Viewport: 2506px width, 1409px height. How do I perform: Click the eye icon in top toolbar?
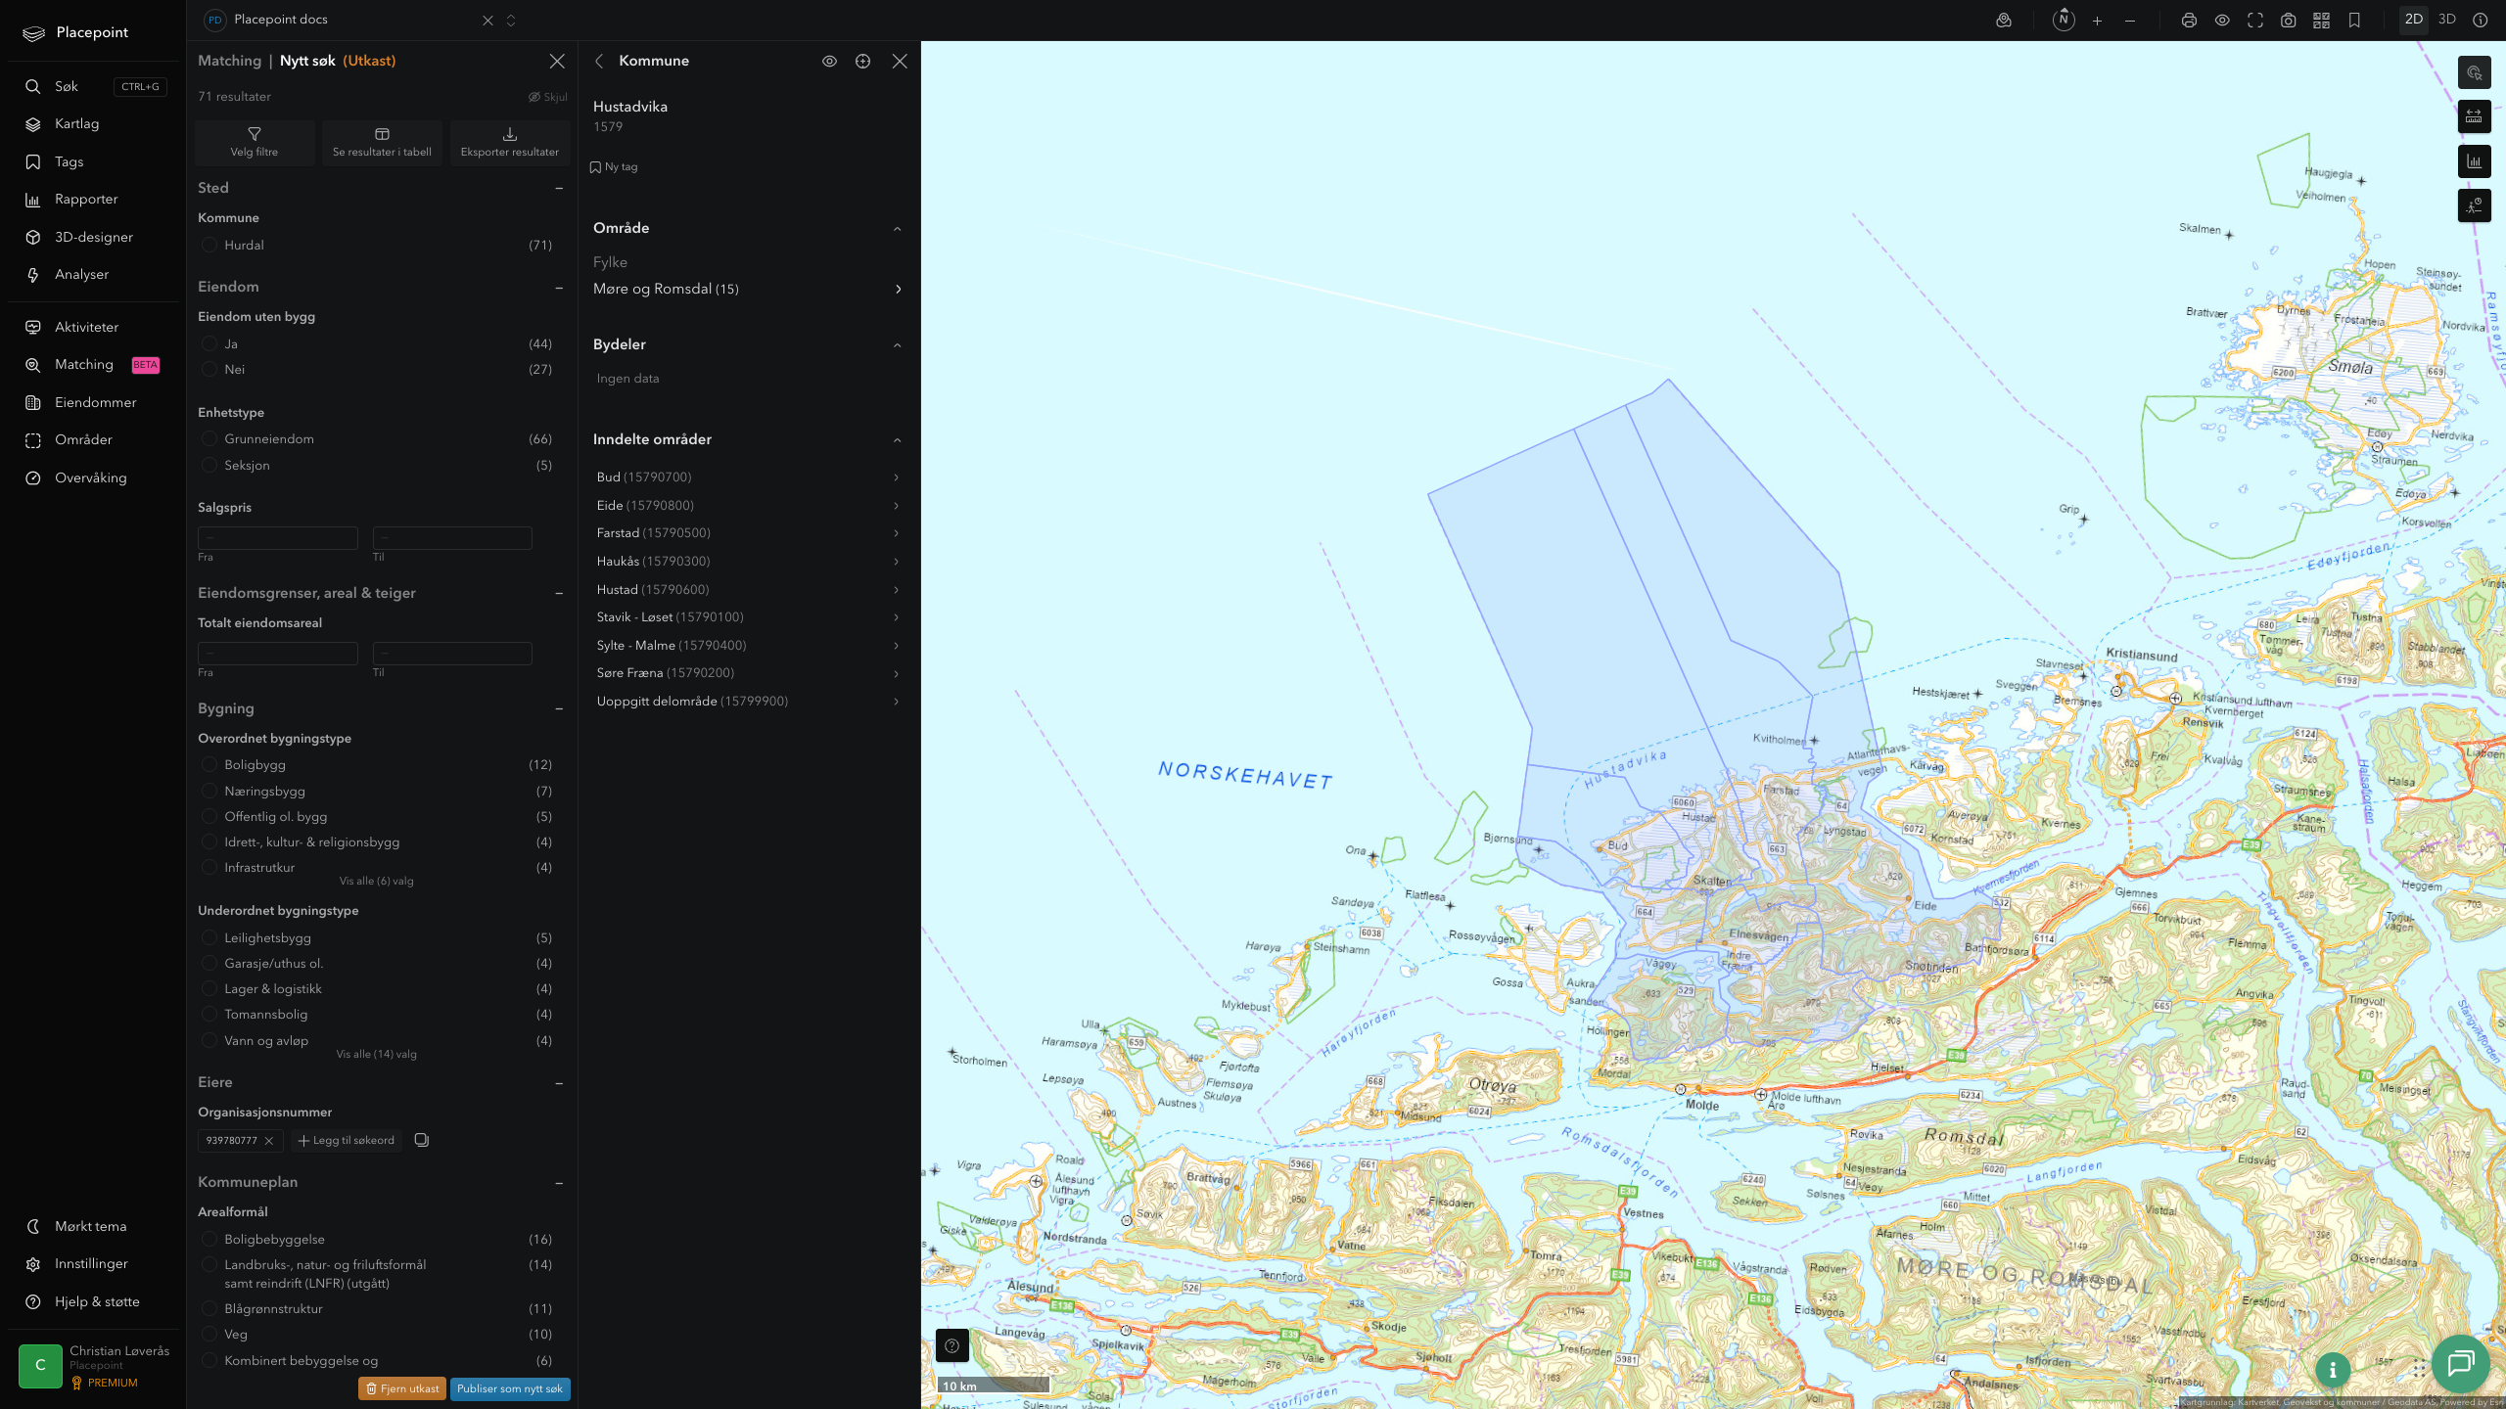[x=2222, y=21]
